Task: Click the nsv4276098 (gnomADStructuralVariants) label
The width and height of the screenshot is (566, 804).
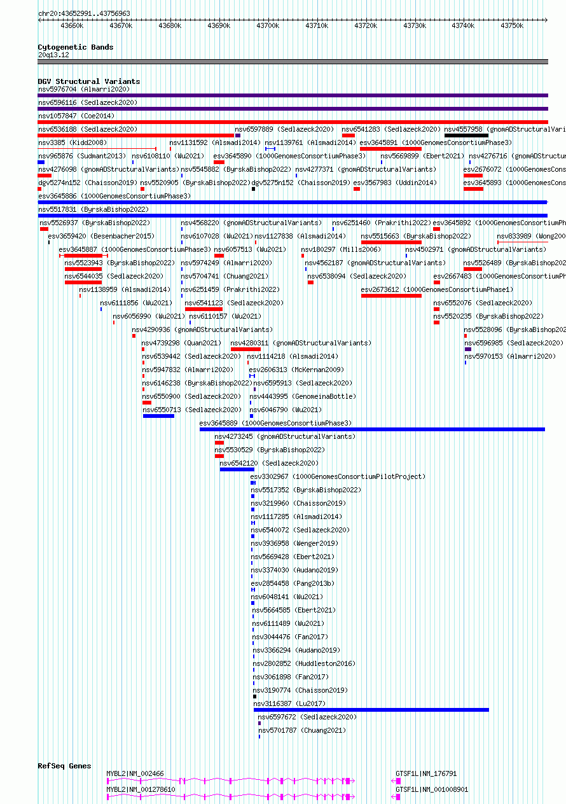Action: pyautogui.click(x=109, y=169)
